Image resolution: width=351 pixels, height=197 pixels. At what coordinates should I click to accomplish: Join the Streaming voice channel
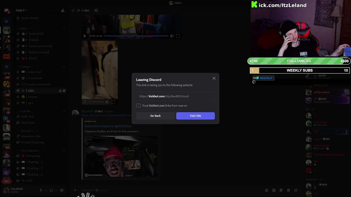[x=33, y=156]
